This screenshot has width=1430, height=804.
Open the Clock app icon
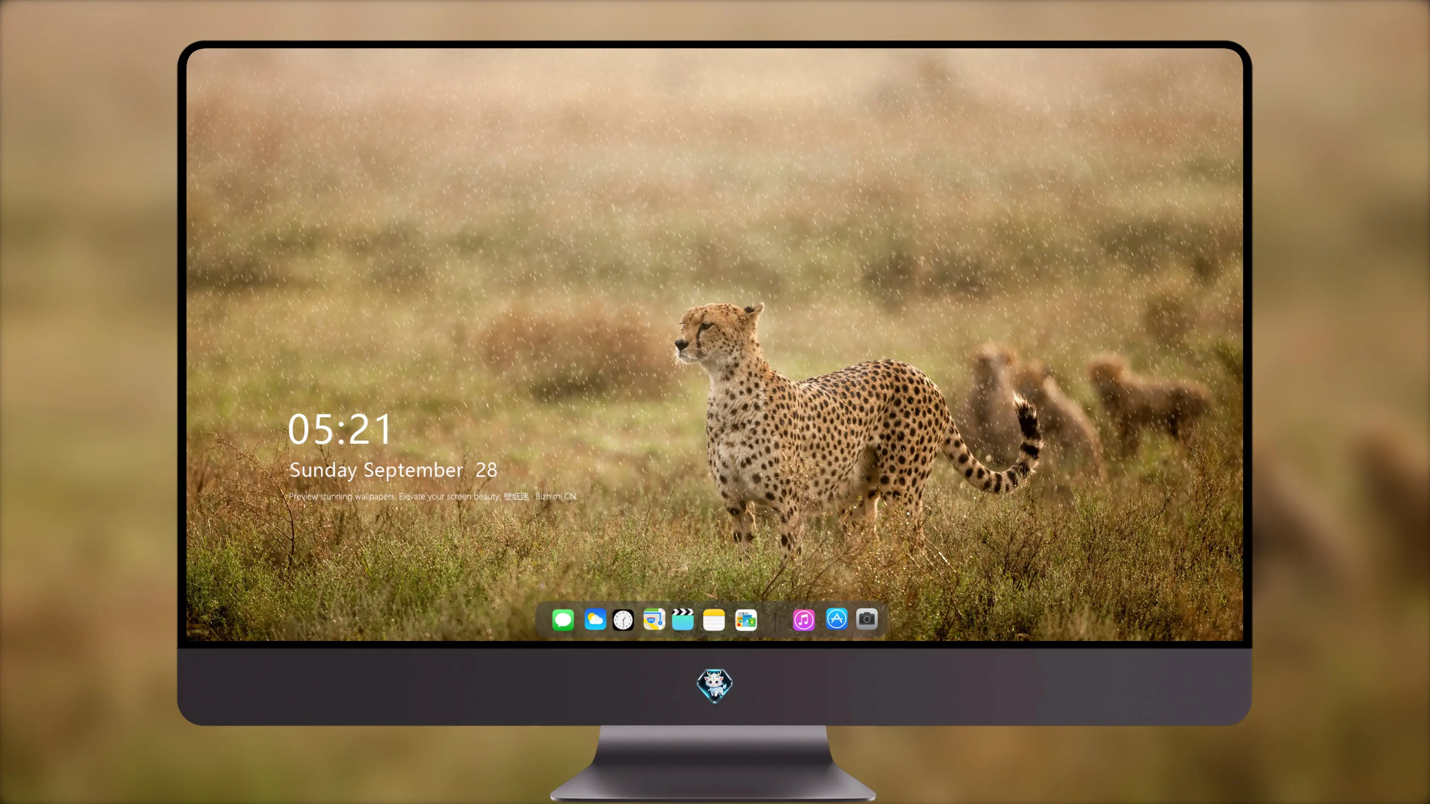tap(623, 620)
